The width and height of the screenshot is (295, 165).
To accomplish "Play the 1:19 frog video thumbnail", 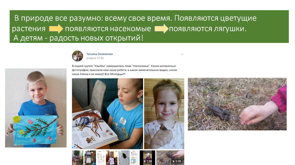I will coord(170,158).
